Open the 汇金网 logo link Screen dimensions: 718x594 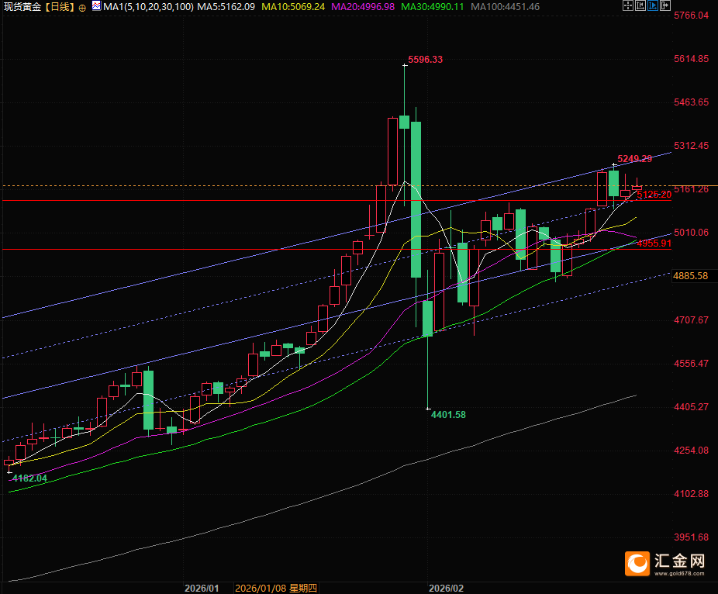tap(665, 564)
